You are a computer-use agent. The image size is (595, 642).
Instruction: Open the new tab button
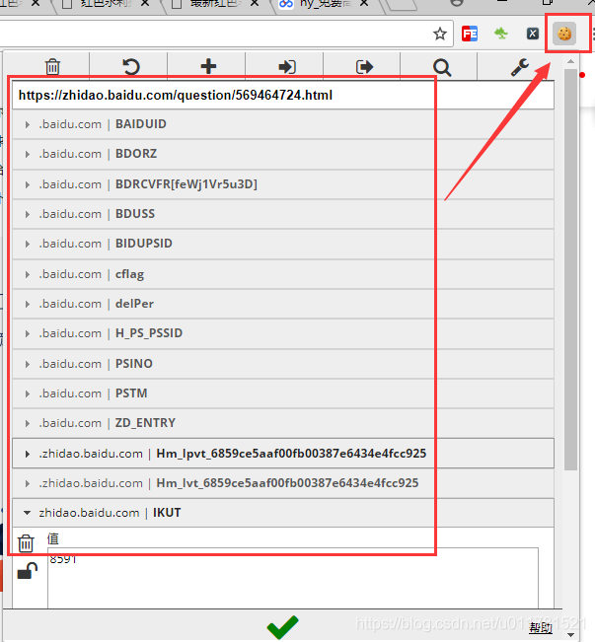402,5
